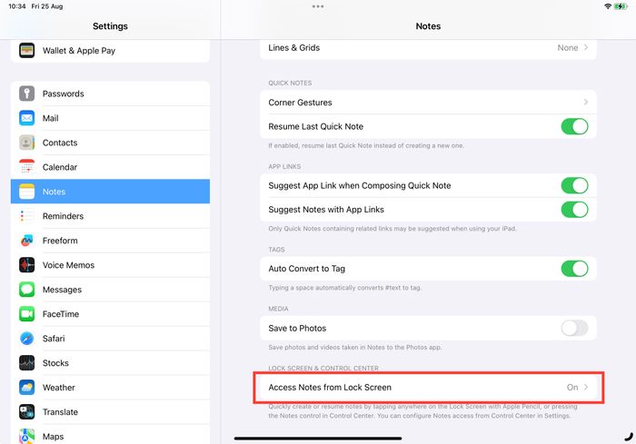Tap the Wallet & Apple Pay icon

pyautogui.click(x=27, y=51)
